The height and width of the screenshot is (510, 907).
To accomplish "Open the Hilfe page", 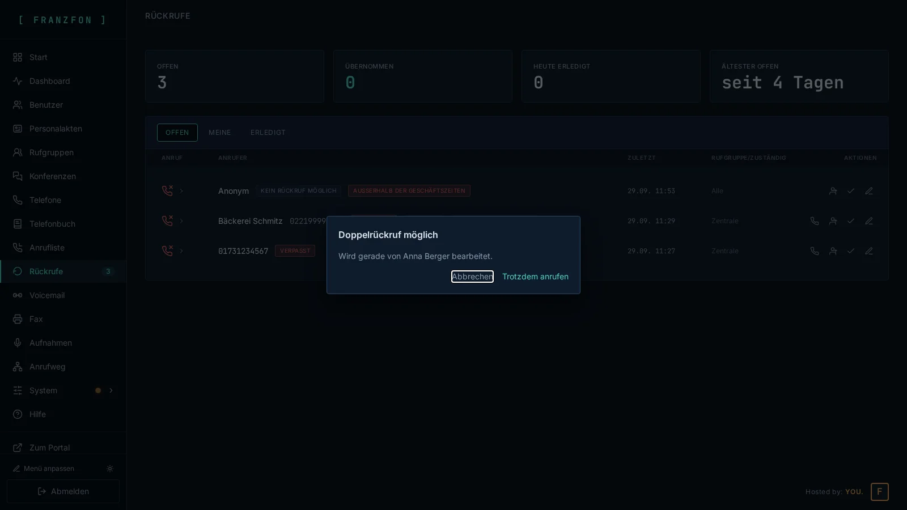I will point(63,414).
